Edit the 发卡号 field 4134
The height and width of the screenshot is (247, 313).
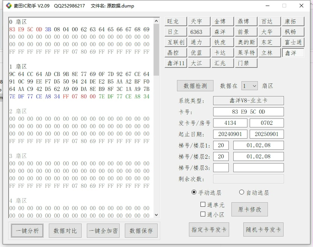[x=230, y=123]
